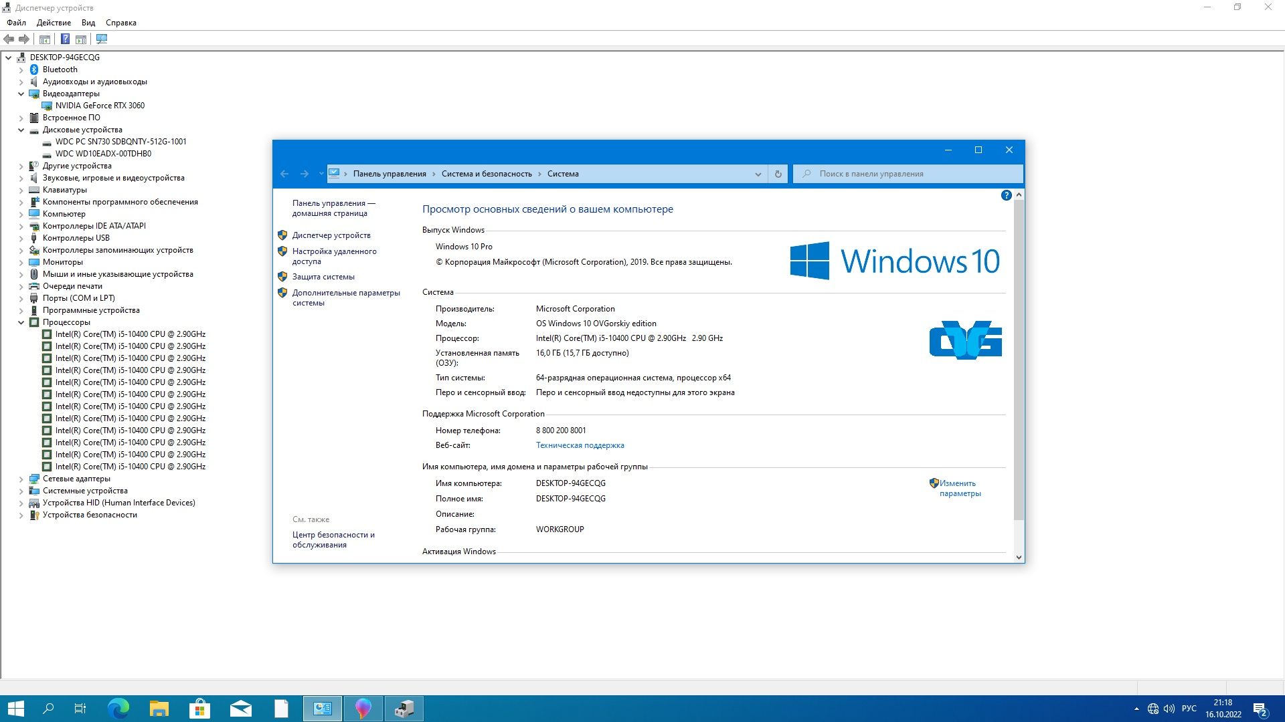The width and height of the screenshot is (1285, 722).
Task: Click the Forward arrow in Device Manager toolbar
Action: 24,39
